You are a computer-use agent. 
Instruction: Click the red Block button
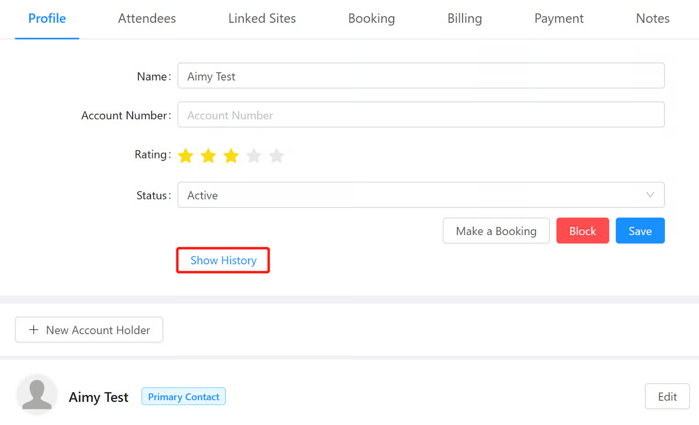coord(582,231)
